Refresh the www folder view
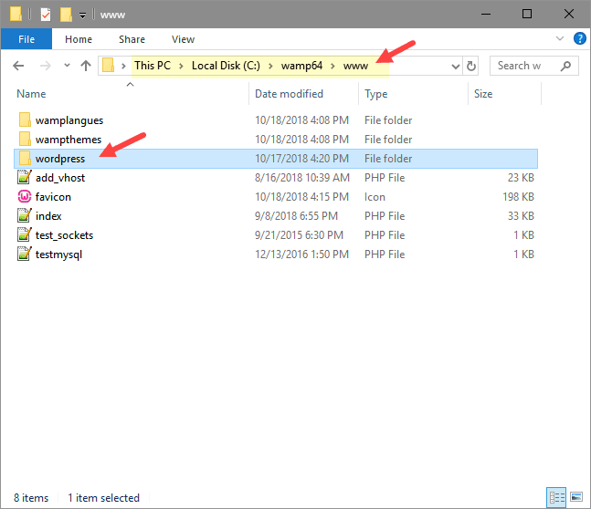 pos(470,66)
